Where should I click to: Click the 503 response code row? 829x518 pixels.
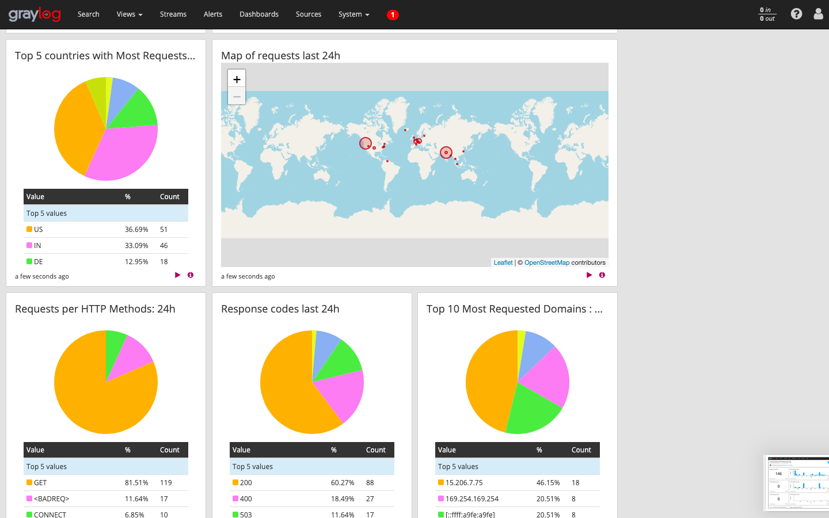tap(312, 514)
